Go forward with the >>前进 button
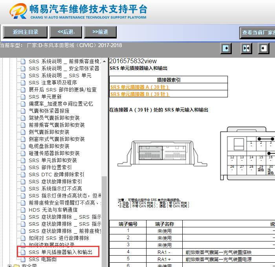 tap(100, 32)
